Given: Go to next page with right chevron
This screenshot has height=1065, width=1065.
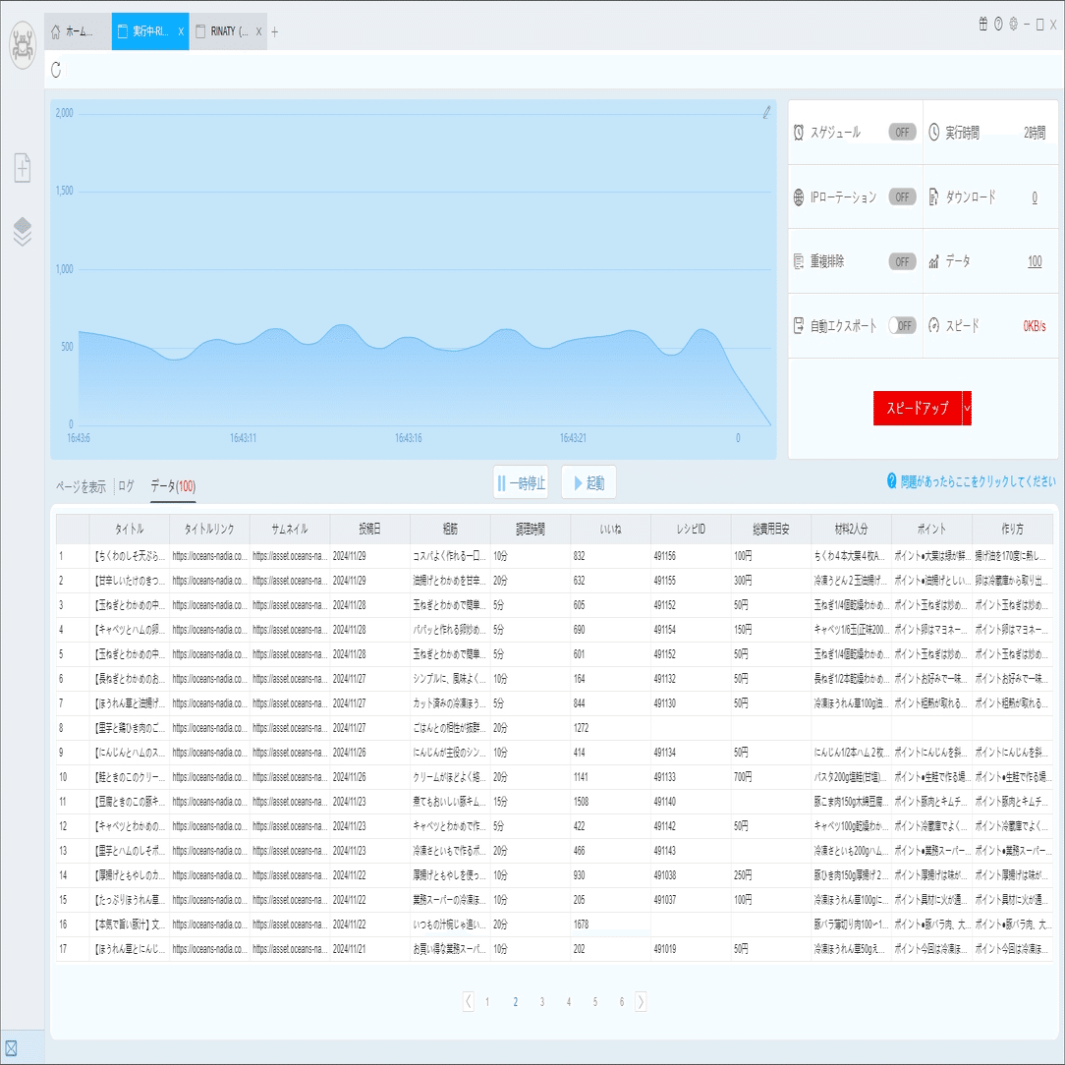Looking at the screenshot, I should [641, 1001].
